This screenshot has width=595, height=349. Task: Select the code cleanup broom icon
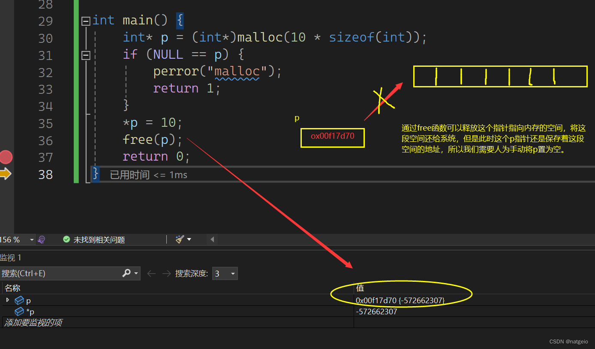[180, 239]
